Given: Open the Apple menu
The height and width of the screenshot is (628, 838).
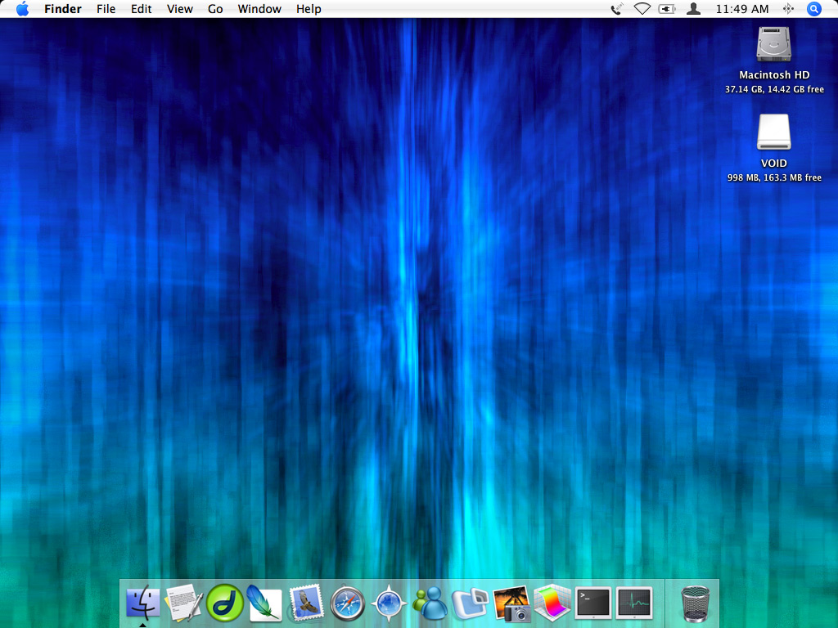Looking at the screenshot, I should 22,9.
